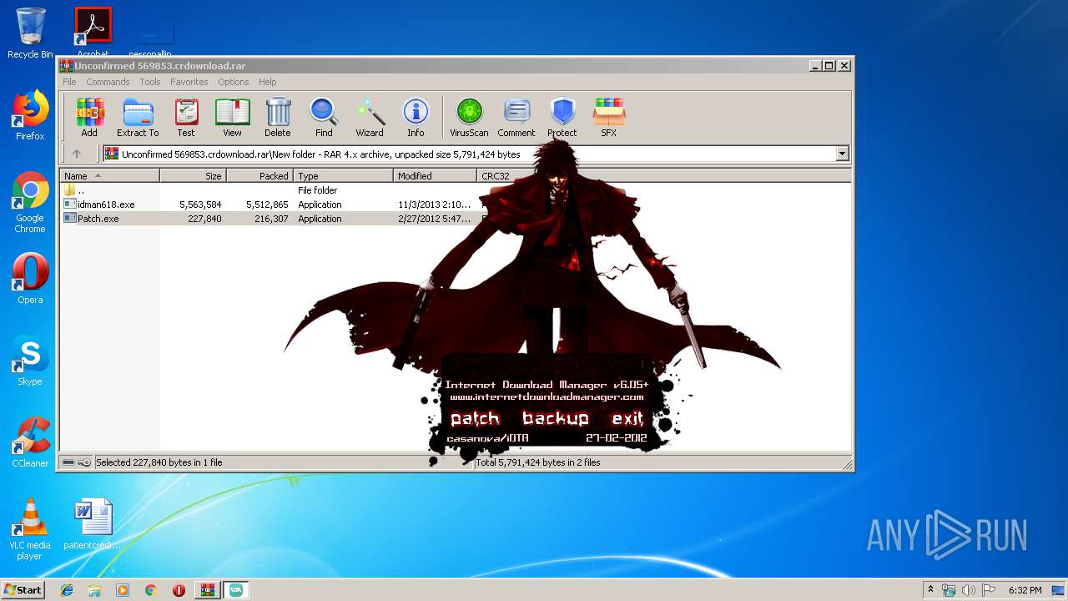Image resolution: width=1068 pixels, height=601 pixels.
Task: Click the SFX toolbar icon
Action: click(x=609, y=117)
